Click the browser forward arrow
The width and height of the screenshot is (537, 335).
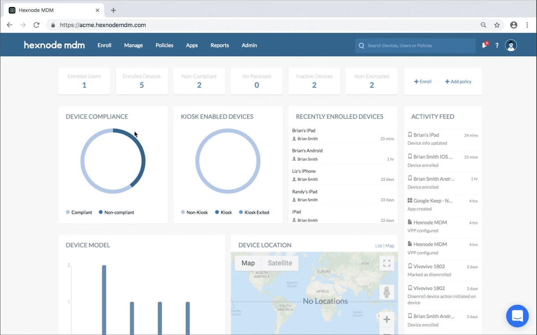[x=23, y=25]
